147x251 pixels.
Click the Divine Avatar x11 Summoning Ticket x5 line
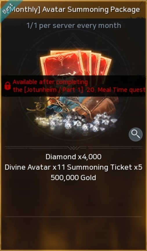(x=74, y=168)
